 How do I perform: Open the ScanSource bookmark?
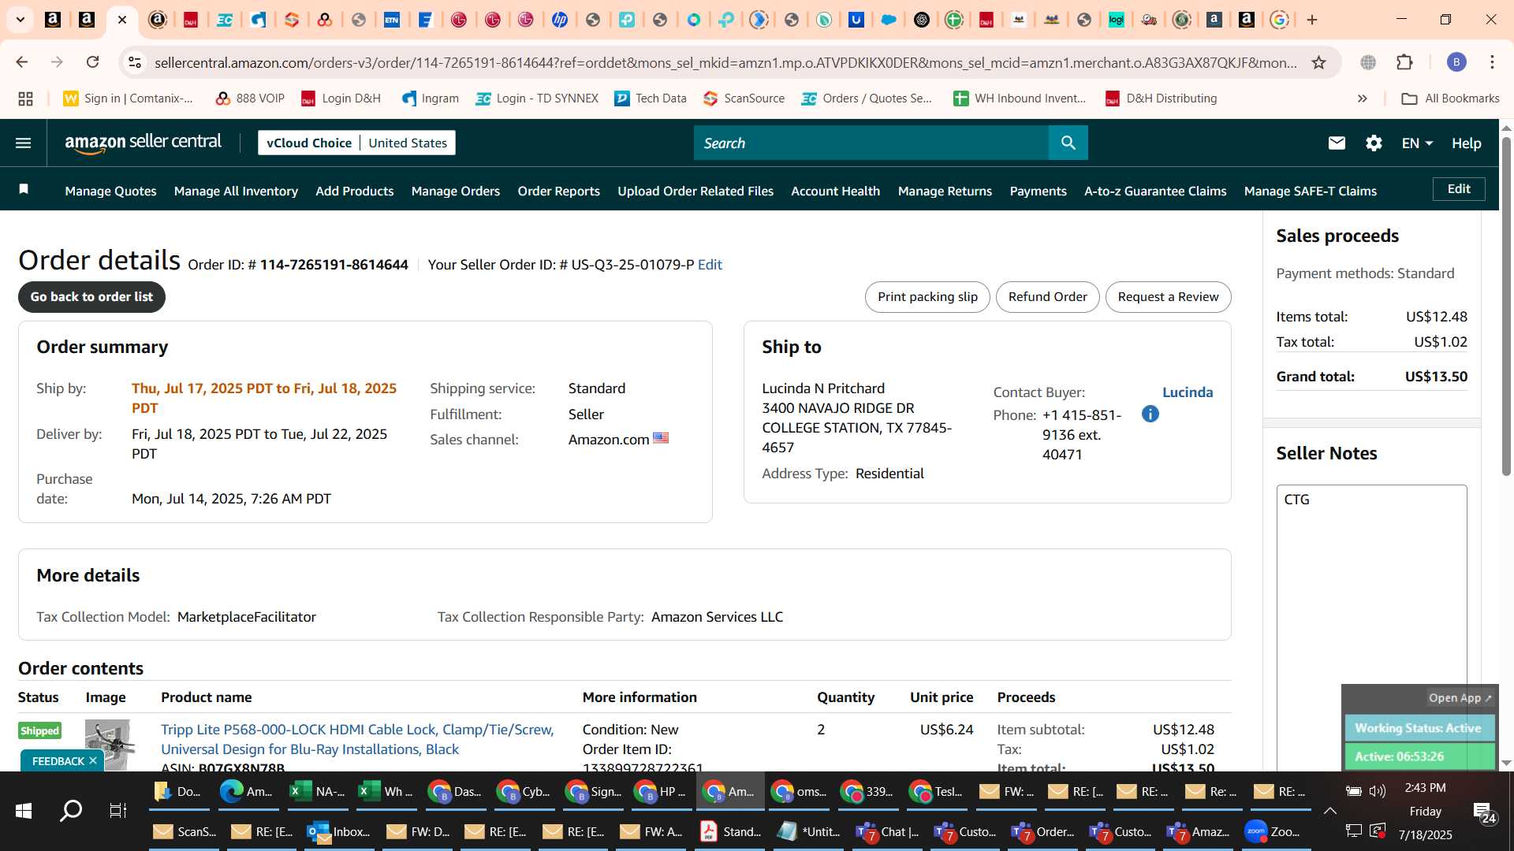tap(744, 98)
